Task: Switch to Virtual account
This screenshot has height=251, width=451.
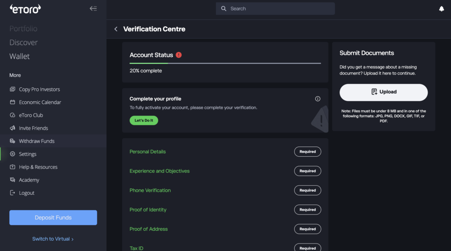Action: point(53,239)
